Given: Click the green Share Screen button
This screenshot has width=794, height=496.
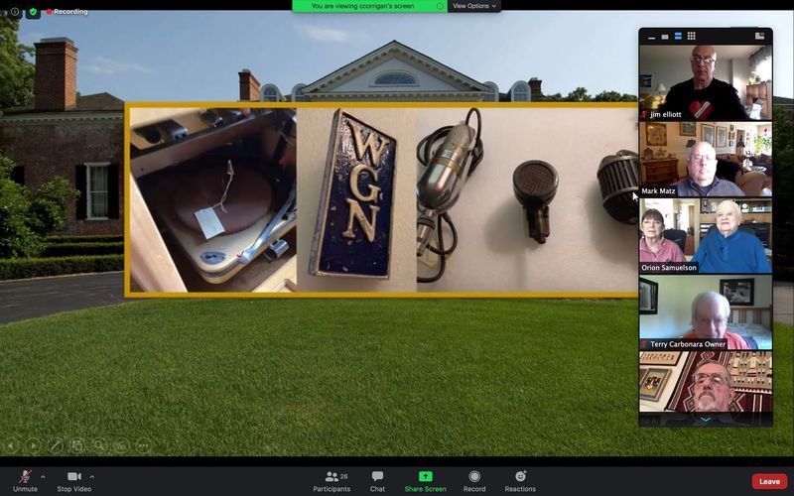Looking at the screenshot, I should (426, 481).
